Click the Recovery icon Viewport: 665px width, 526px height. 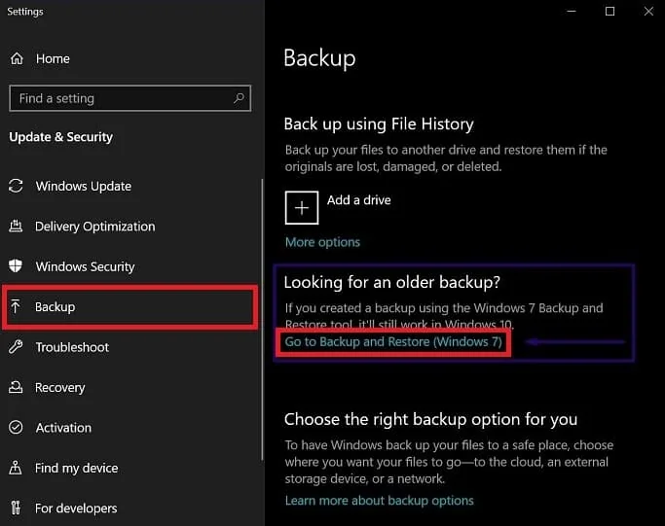point(16,387)
